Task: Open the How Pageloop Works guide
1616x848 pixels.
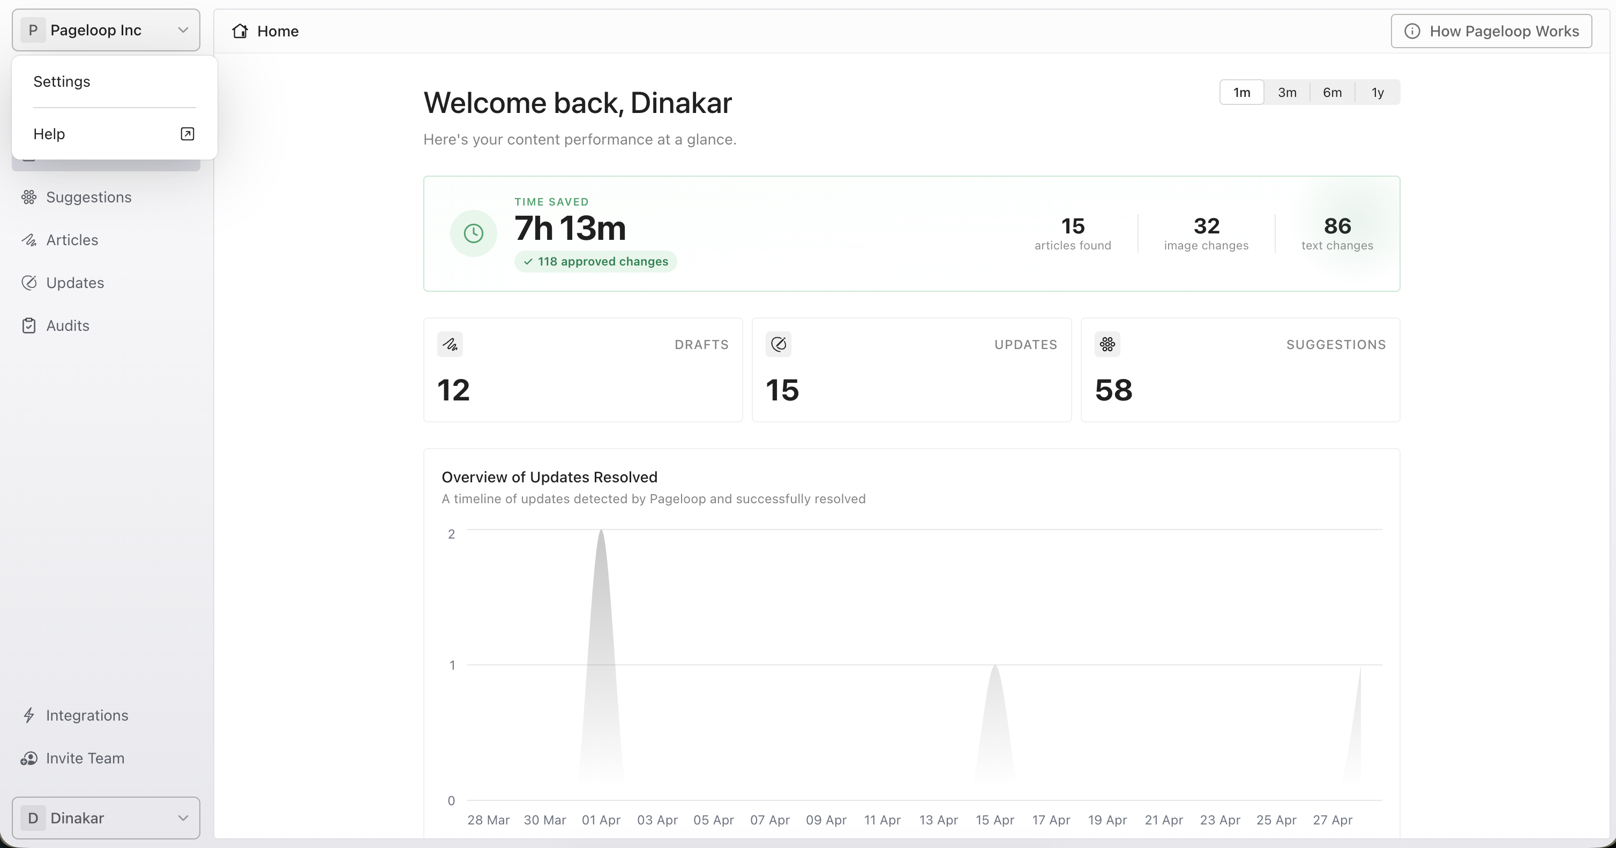Action: point(1491,31)
